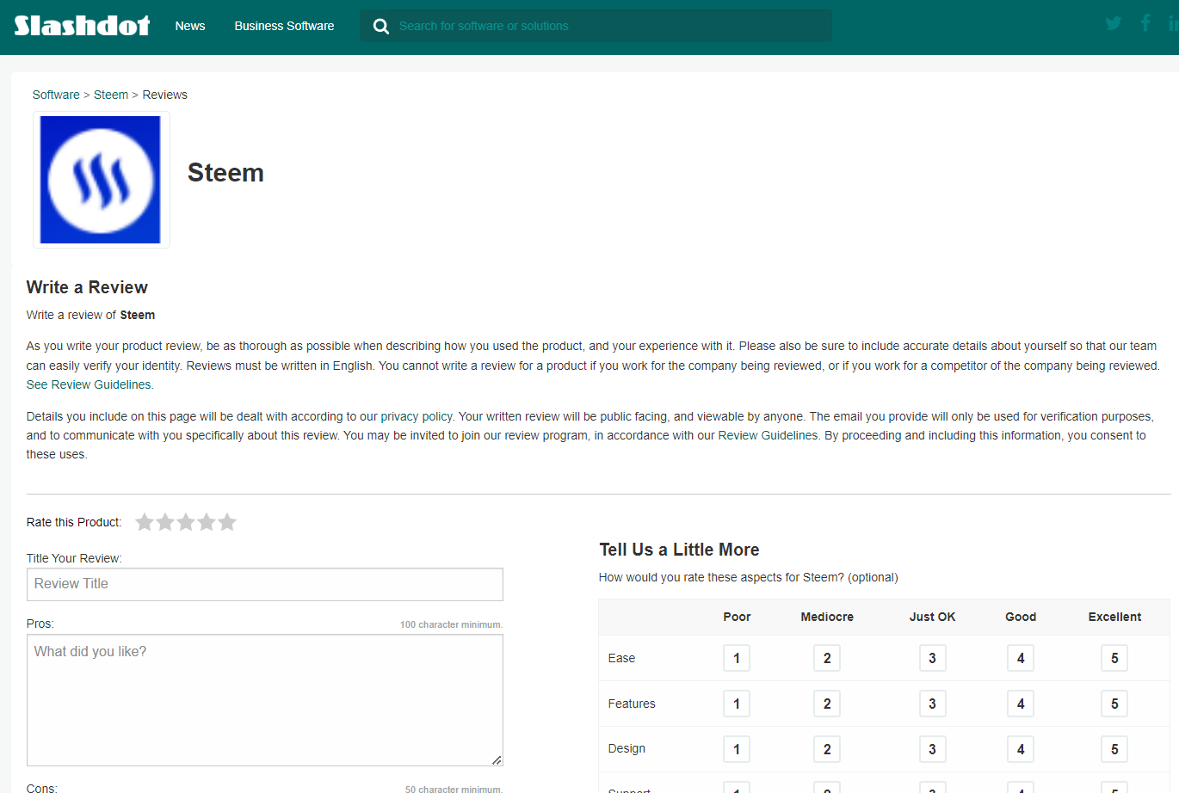Open the News menu
This screenshot has width=1179, height=793.
coord(190,26)
